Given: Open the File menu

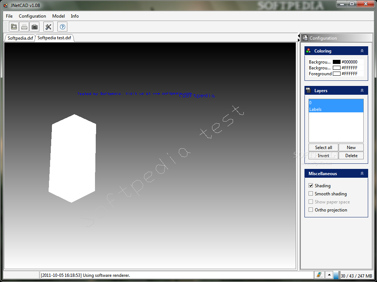Looking at the screenshot, I should tap(9, 16).
